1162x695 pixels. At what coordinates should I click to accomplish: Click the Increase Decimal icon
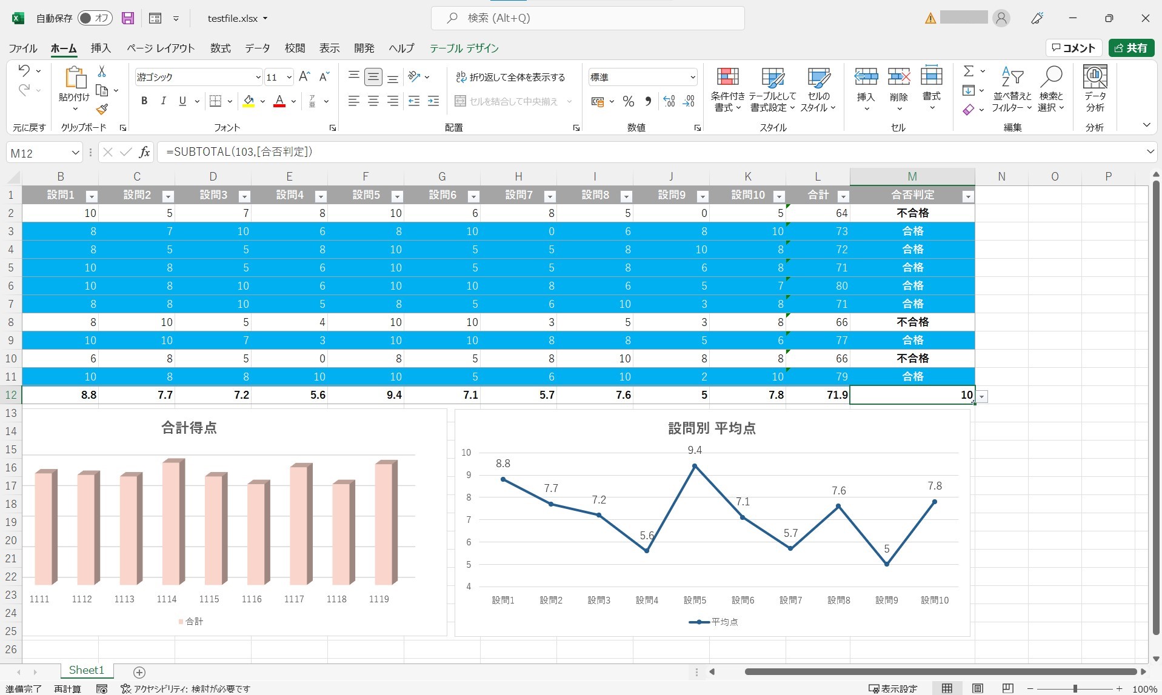(669, 101)
